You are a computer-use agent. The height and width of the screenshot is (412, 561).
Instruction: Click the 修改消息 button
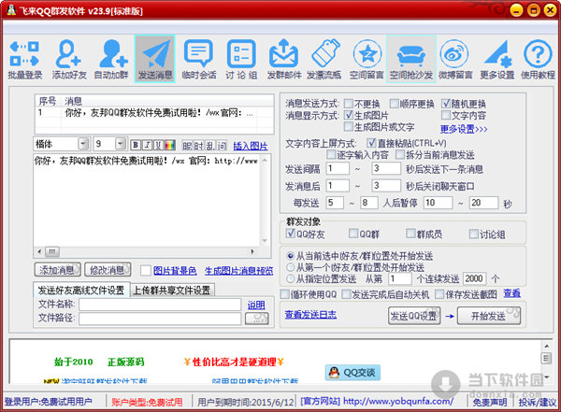coord(108,270)
